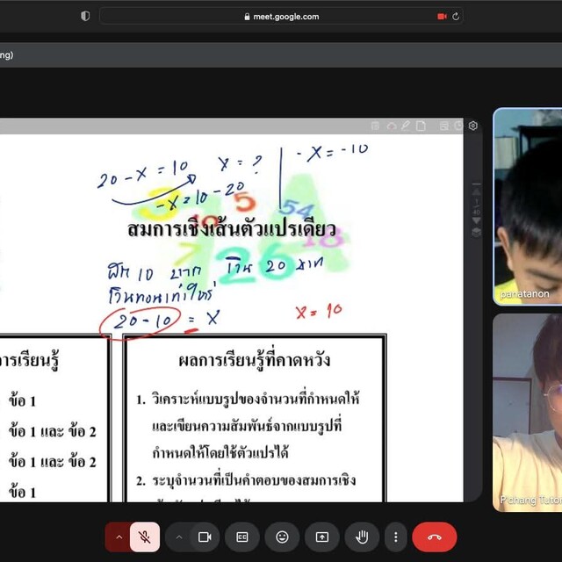The image size is (562, 562).
Task: Select the P'chang Tutor participant video tile
Action: [x=528, y=413]
